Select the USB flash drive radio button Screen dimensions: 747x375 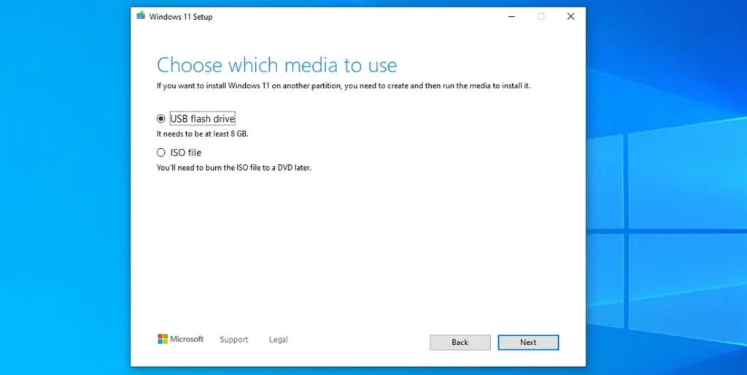161,118
